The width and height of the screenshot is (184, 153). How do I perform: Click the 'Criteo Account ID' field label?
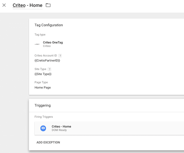click(x=46, y=56)
